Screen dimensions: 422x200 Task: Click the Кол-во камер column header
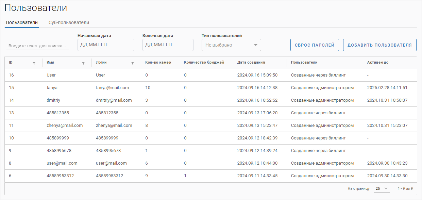tap(158, 63)
